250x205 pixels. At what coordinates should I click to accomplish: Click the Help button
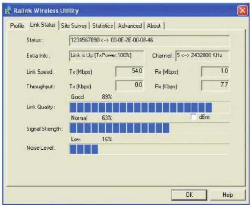pos(228,195)
